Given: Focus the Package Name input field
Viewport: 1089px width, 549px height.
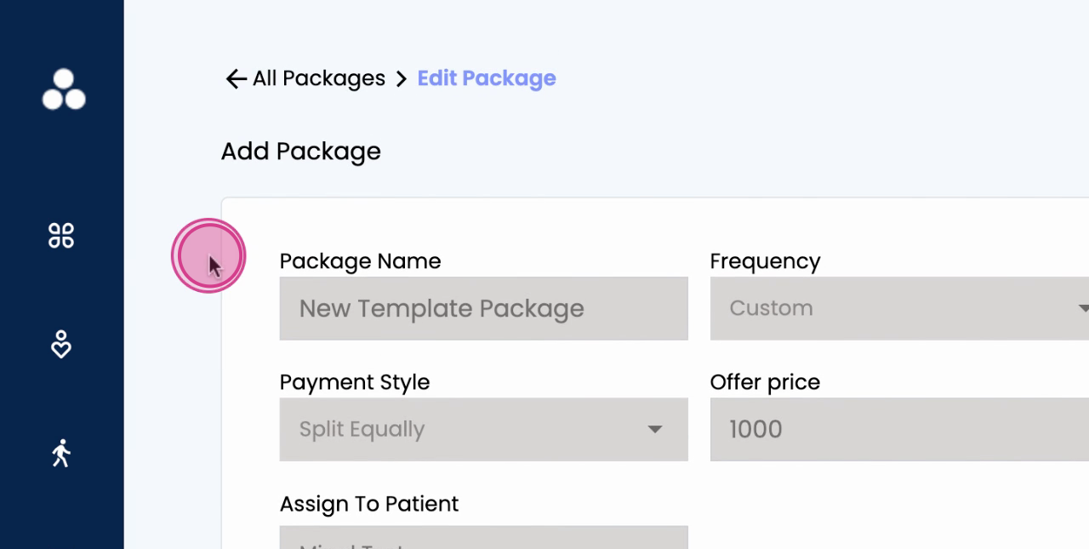Looking at the screenshot, I should click(483, 308).
